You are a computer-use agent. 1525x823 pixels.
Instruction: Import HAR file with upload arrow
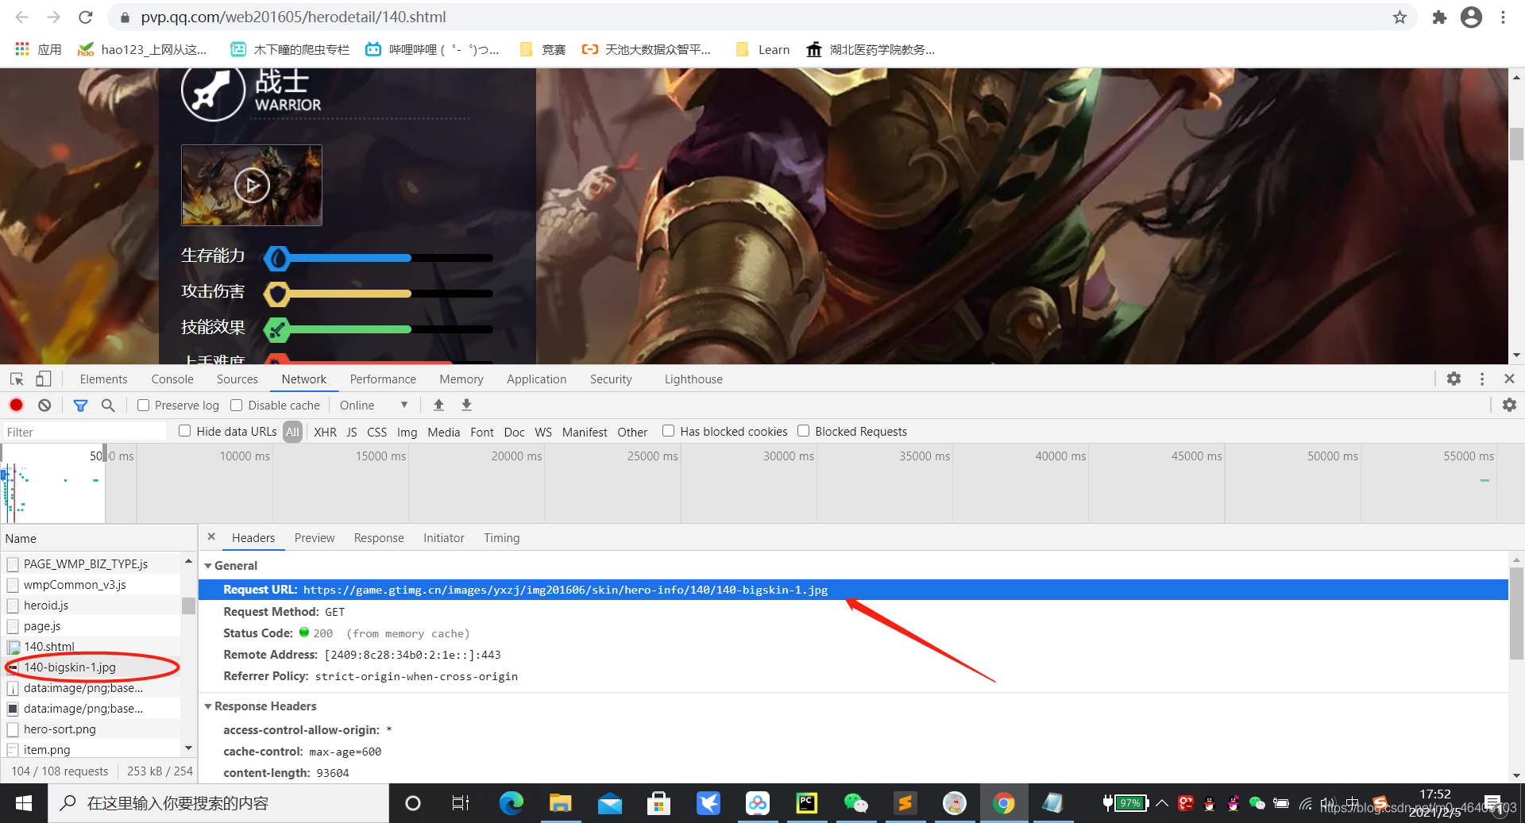point(438,405)
